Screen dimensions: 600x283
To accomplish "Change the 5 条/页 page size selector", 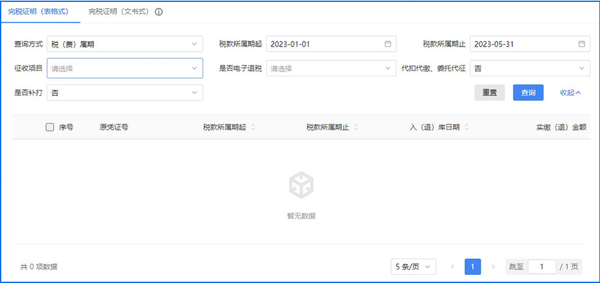I will [413, 267].
